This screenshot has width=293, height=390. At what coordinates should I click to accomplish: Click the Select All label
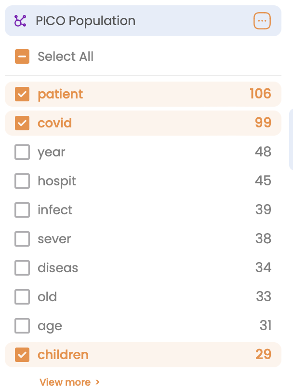(66, 56)
